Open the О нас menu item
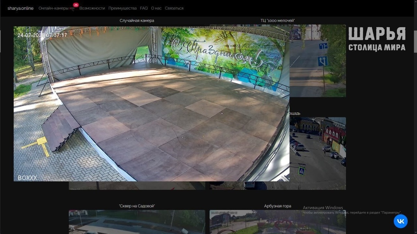417x234 pixels. tap(156, 8)
